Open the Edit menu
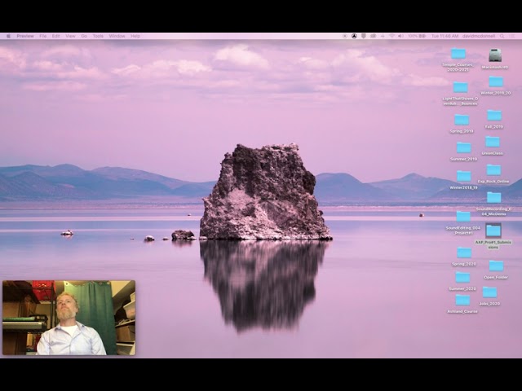Viewport: 522px width, 391px height. click(56, 36)
